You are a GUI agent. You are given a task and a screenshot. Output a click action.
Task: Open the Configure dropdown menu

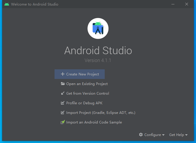152,135
